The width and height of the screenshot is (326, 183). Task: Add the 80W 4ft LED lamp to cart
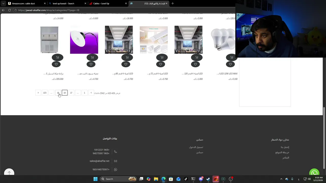pos(127,57)
